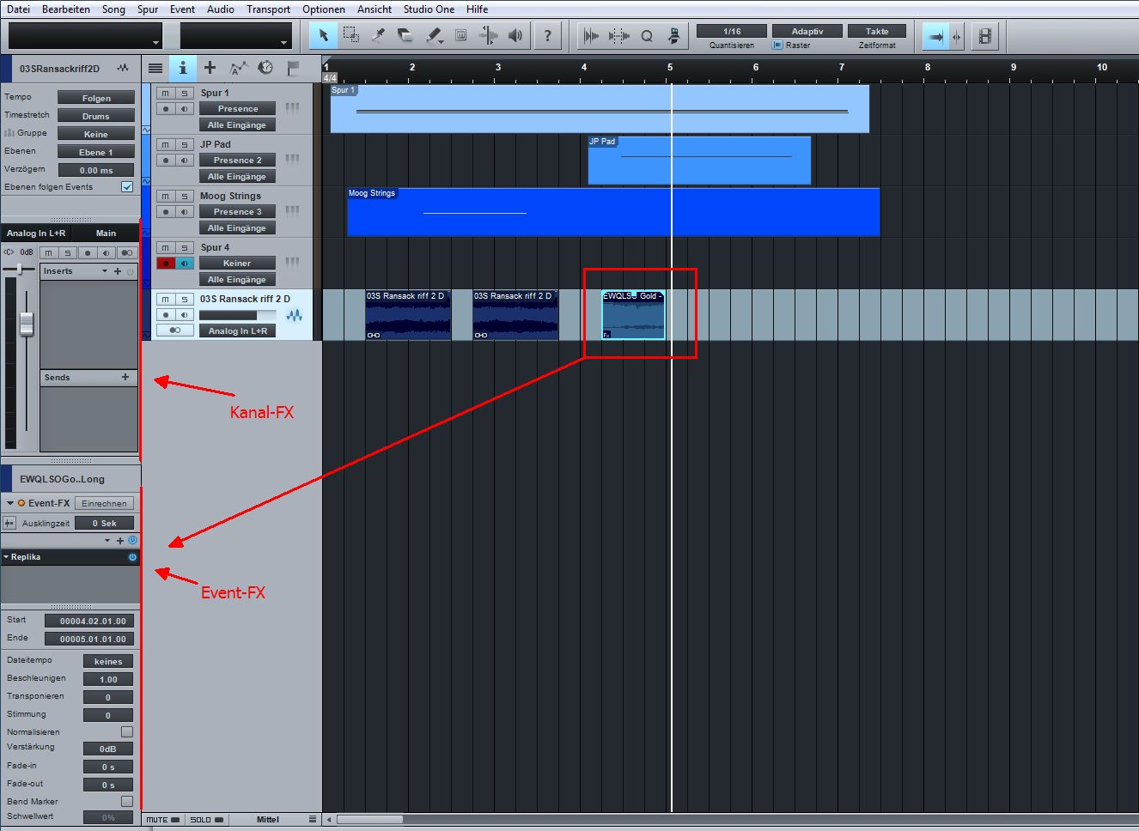
Task: Select the arrow tool in the toolbar
Action: coord(323,35)
